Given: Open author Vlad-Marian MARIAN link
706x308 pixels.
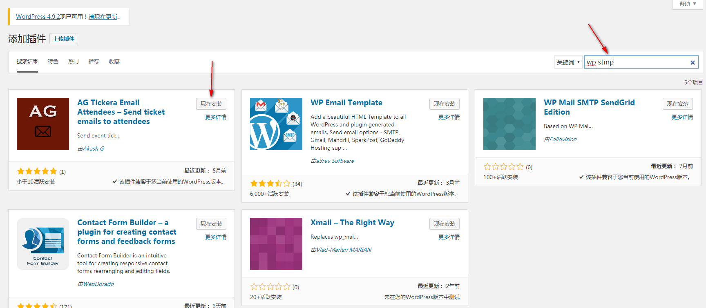Looking at the screenshot, I should tap(344, 250).
